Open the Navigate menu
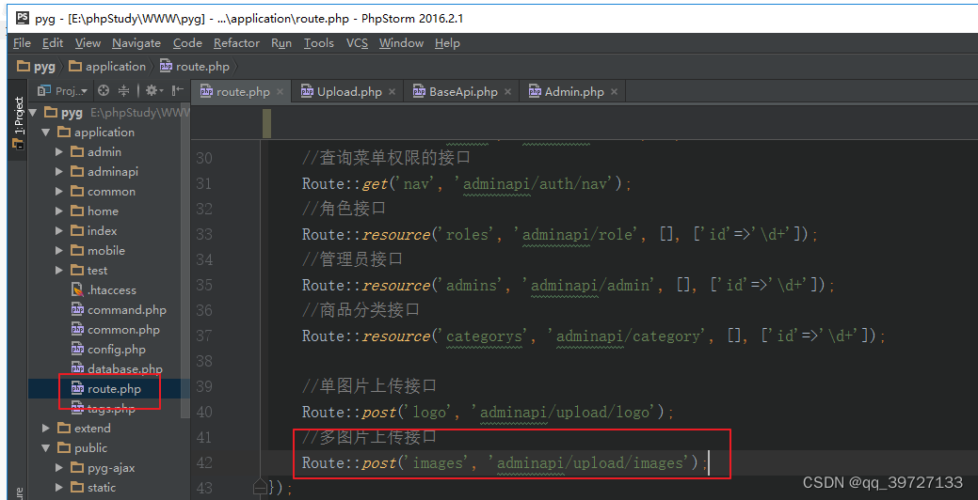The image size is (978, 500). pos(136,43)
